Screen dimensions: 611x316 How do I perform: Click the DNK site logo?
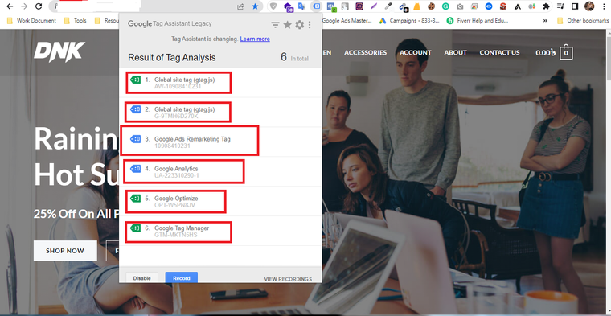59,51
